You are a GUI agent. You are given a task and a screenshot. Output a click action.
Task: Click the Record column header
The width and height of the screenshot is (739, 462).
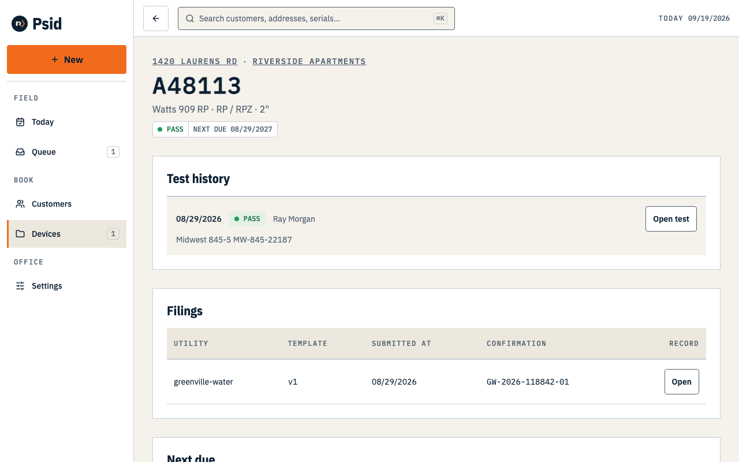click(684, 344)
